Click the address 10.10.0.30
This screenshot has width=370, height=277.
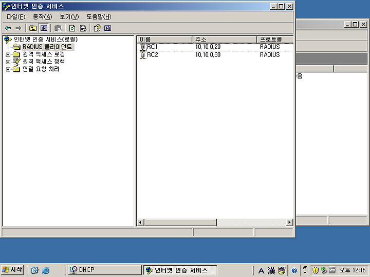pos(208,55)
